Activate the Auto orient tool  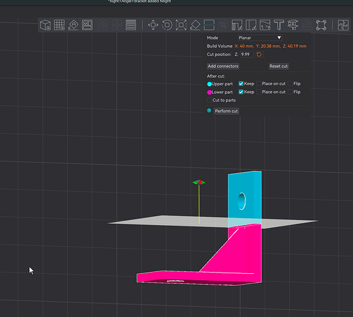(x=73, y=25)
